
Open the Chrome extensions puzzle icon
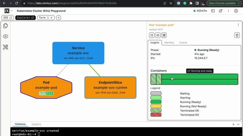(x=191, y=3)
